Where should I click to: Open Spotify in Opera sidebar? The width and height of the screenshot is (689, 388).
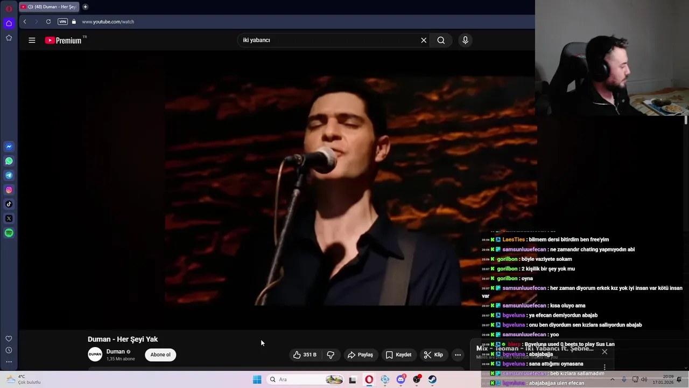[9, 233]
